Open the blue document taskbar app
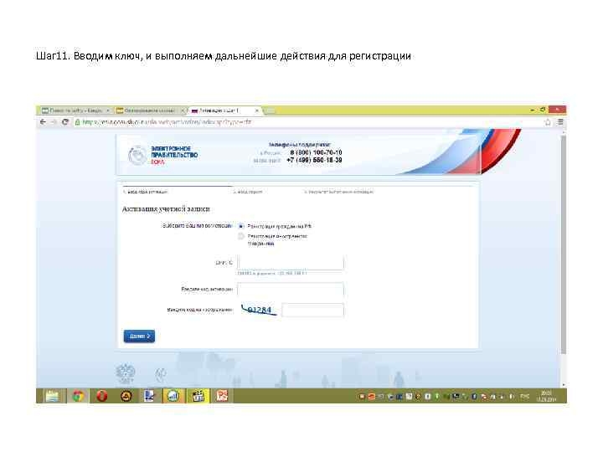The width and height of the screenshot is (603, 452). click(149, 396)
